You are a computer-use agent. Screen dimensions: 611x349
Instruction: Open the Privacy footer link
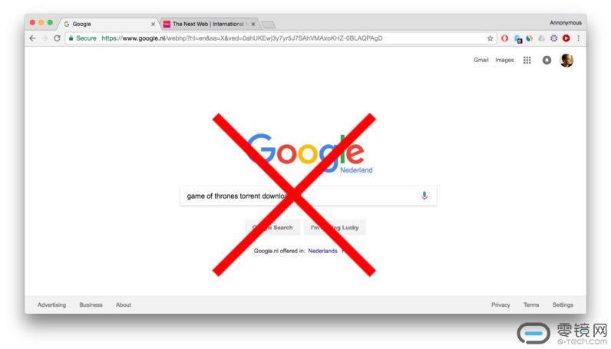coord(500,305)
